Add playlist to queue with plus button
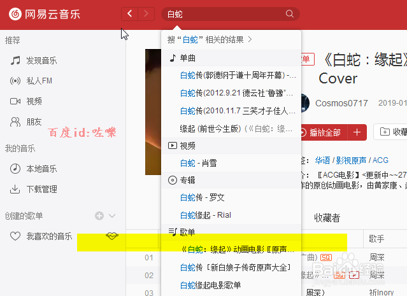407x296 pixels. [x=357, y=132]
